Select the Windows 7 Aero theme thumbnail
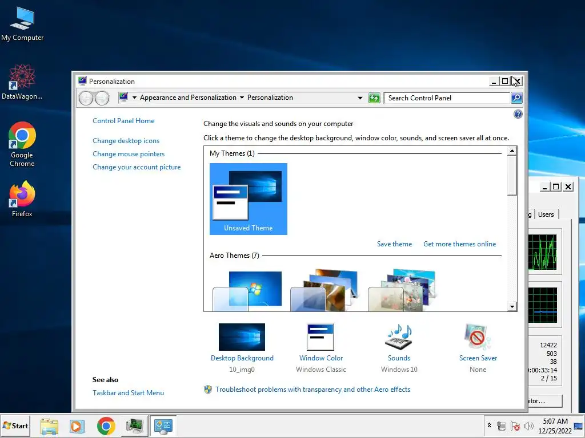Image resolution: width=585 pixels, height=438 pixels. pyautogui.click(x=248, y=290)
